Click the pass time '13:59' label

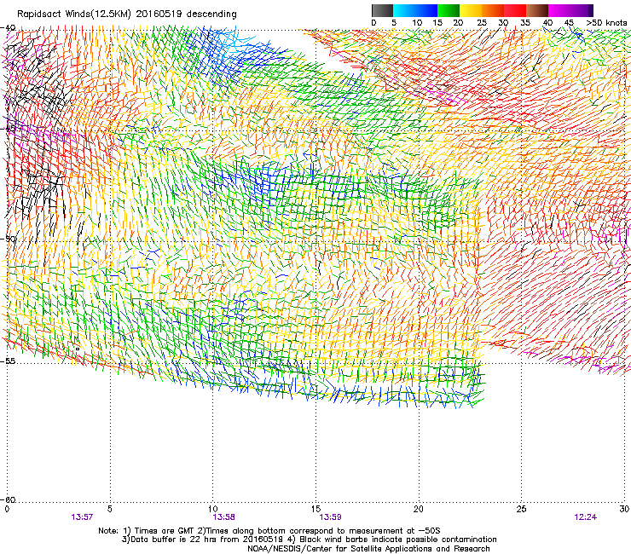click(x=330, y=517)
